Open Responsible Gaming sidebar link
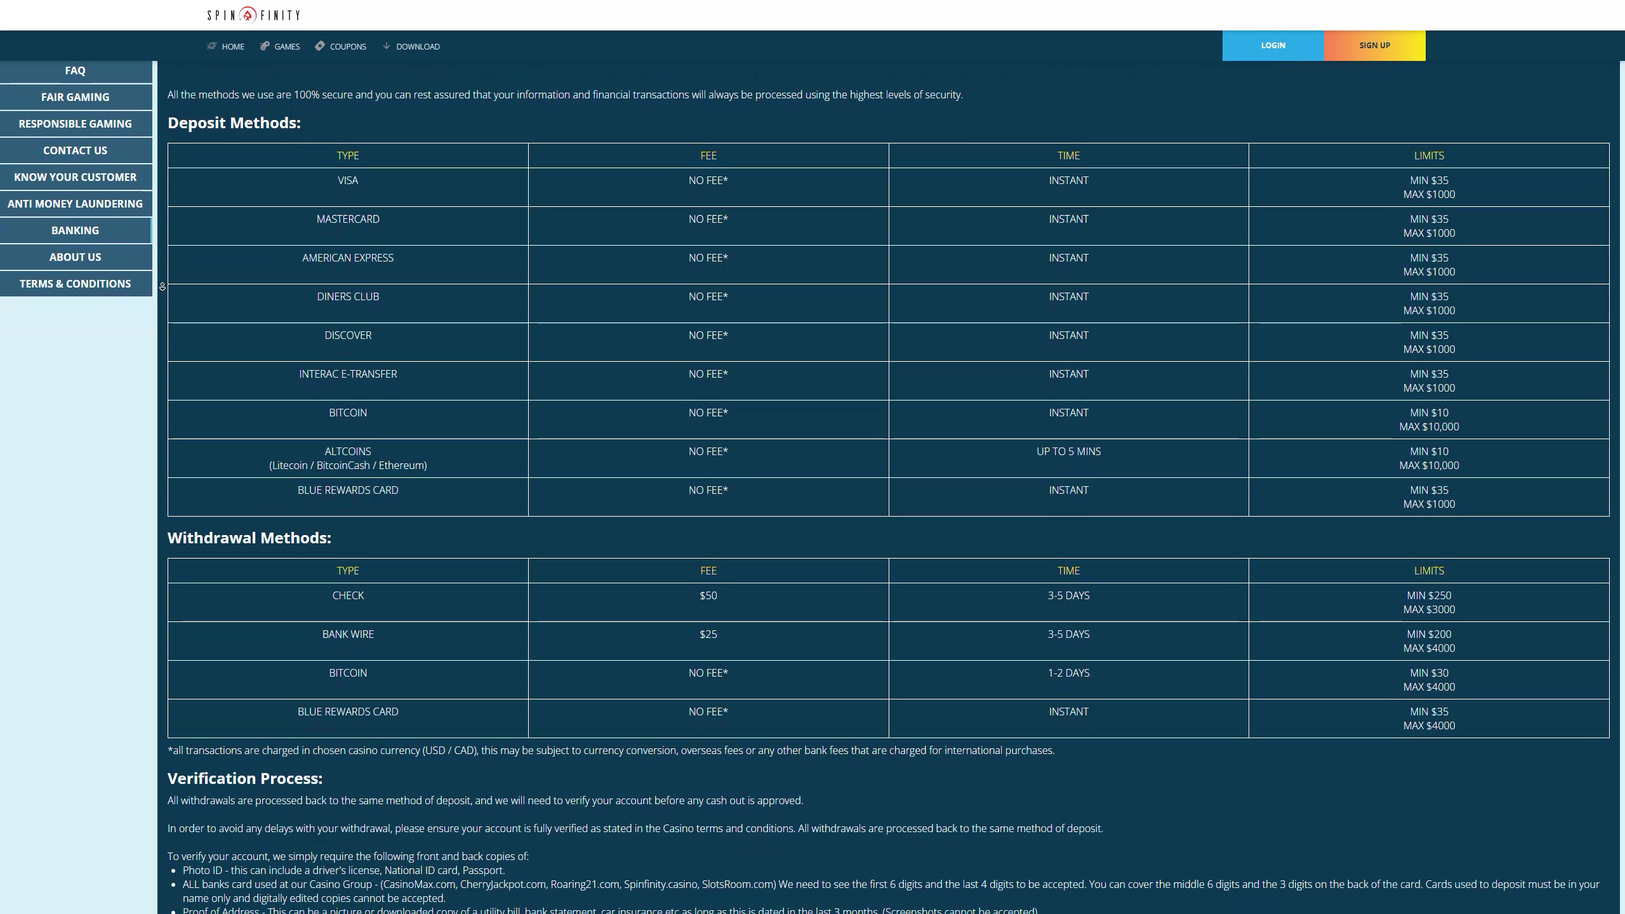 tap(75, 124)
